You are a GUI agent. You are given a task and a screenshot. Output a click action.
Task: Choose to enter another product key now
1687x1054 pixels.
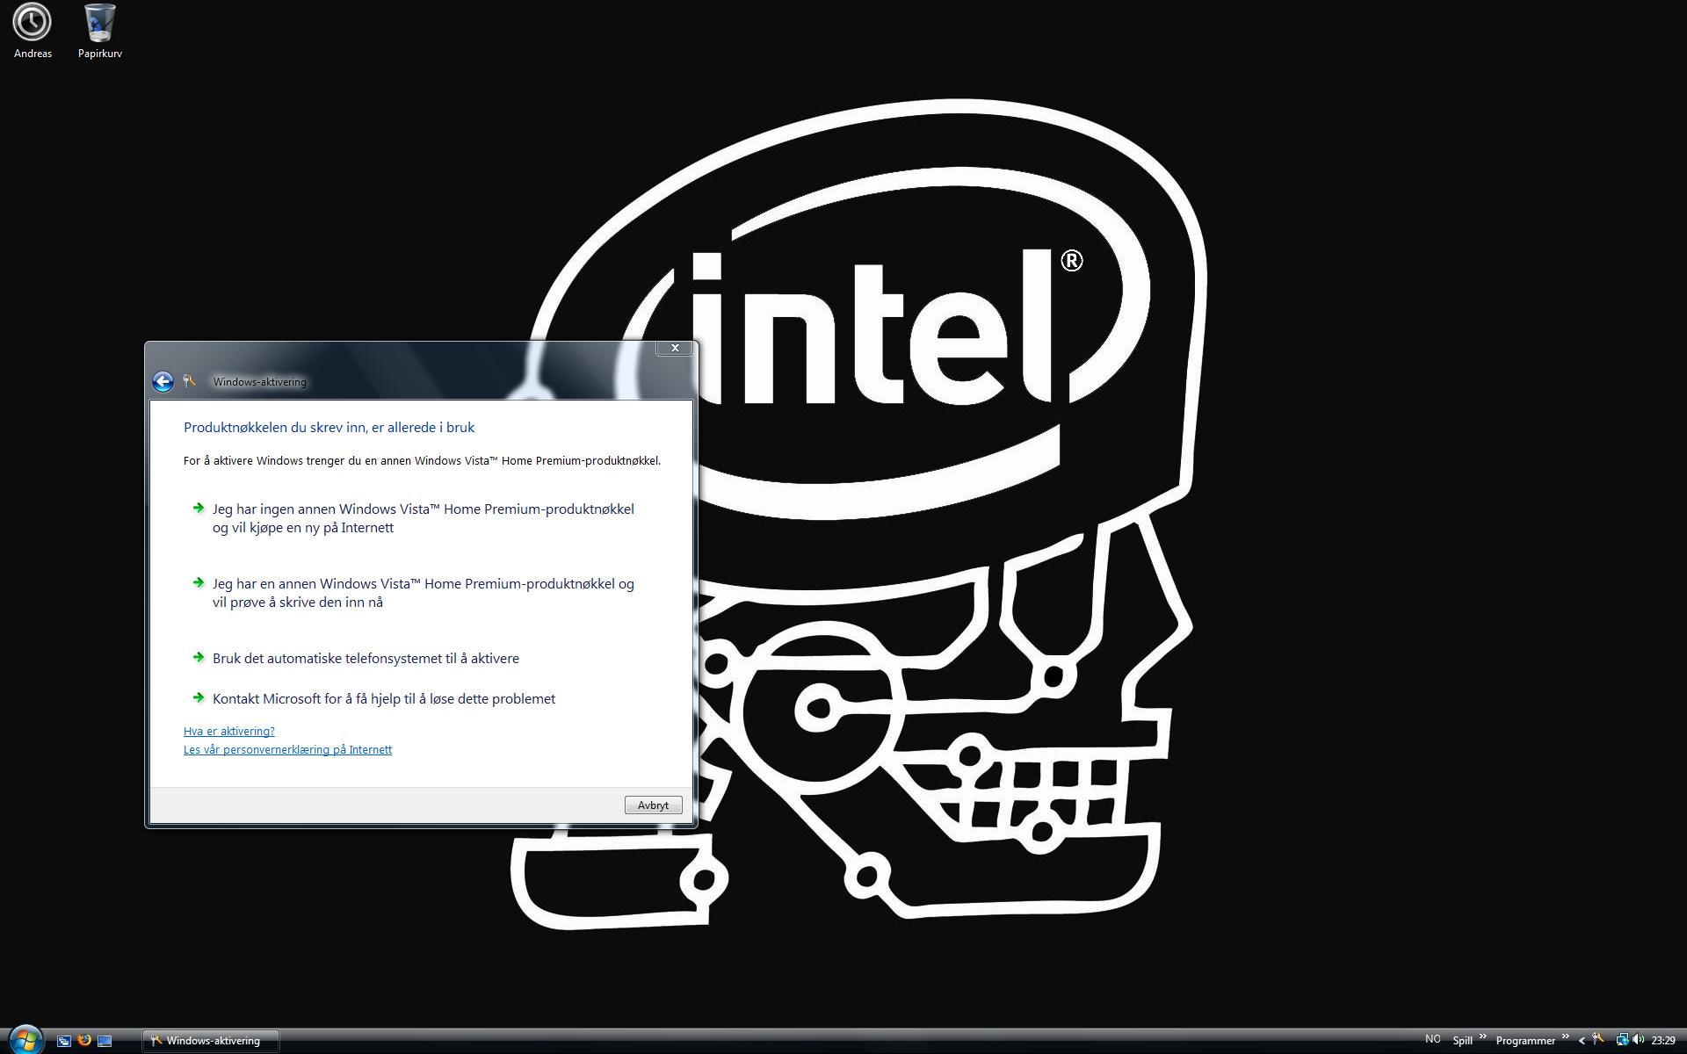422,593
